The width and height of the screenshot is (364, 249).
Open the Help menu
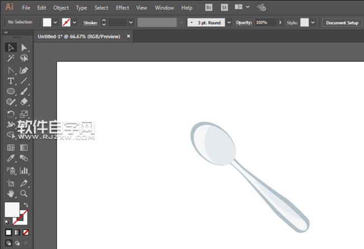(187, 8)
